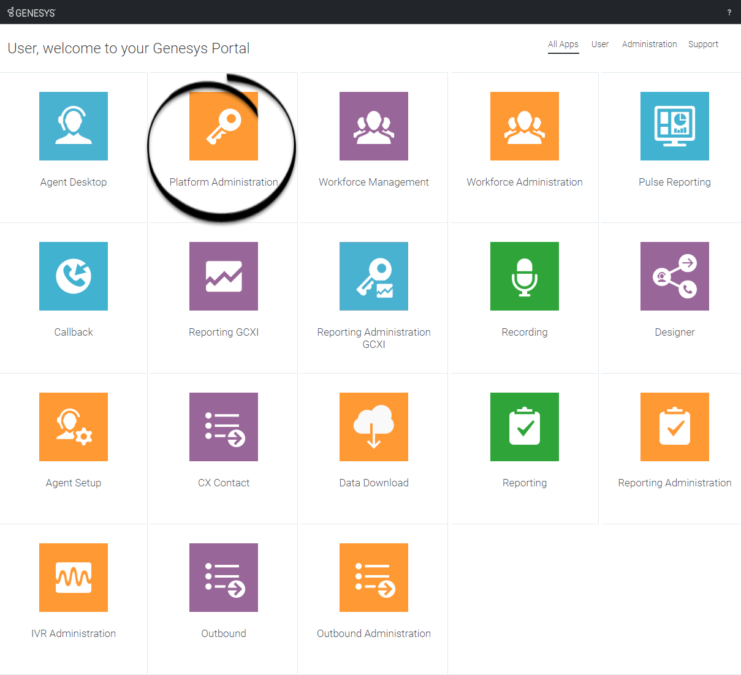Viewport: 741px width, 675px height.
Task: Switch to the User tab
Action: [x=600, y=44]
